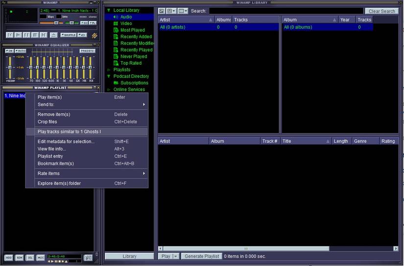404x266 pixels.
Task: Click the mini stop icon in the playlist footer
Action: pos(60,262)
